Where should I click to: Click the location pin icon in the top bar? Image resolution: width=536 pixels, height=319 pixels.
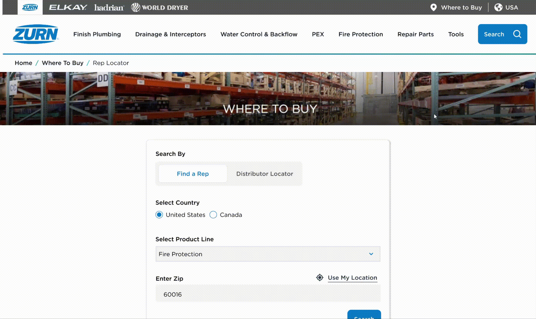(x=433, y=7)
